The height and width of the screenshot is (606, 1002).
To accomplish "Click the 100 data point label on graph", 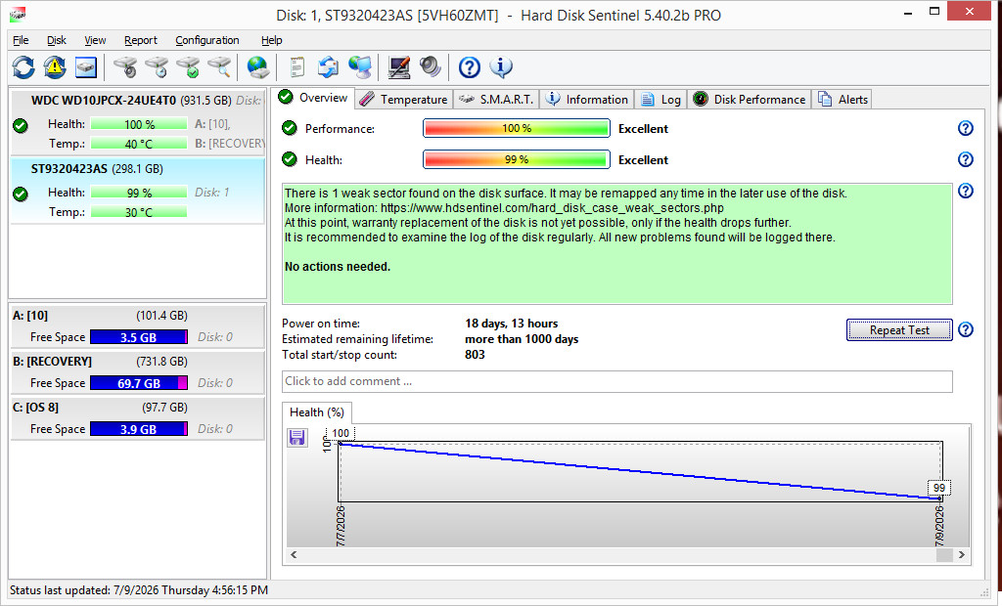I will [x=341, y=433].
